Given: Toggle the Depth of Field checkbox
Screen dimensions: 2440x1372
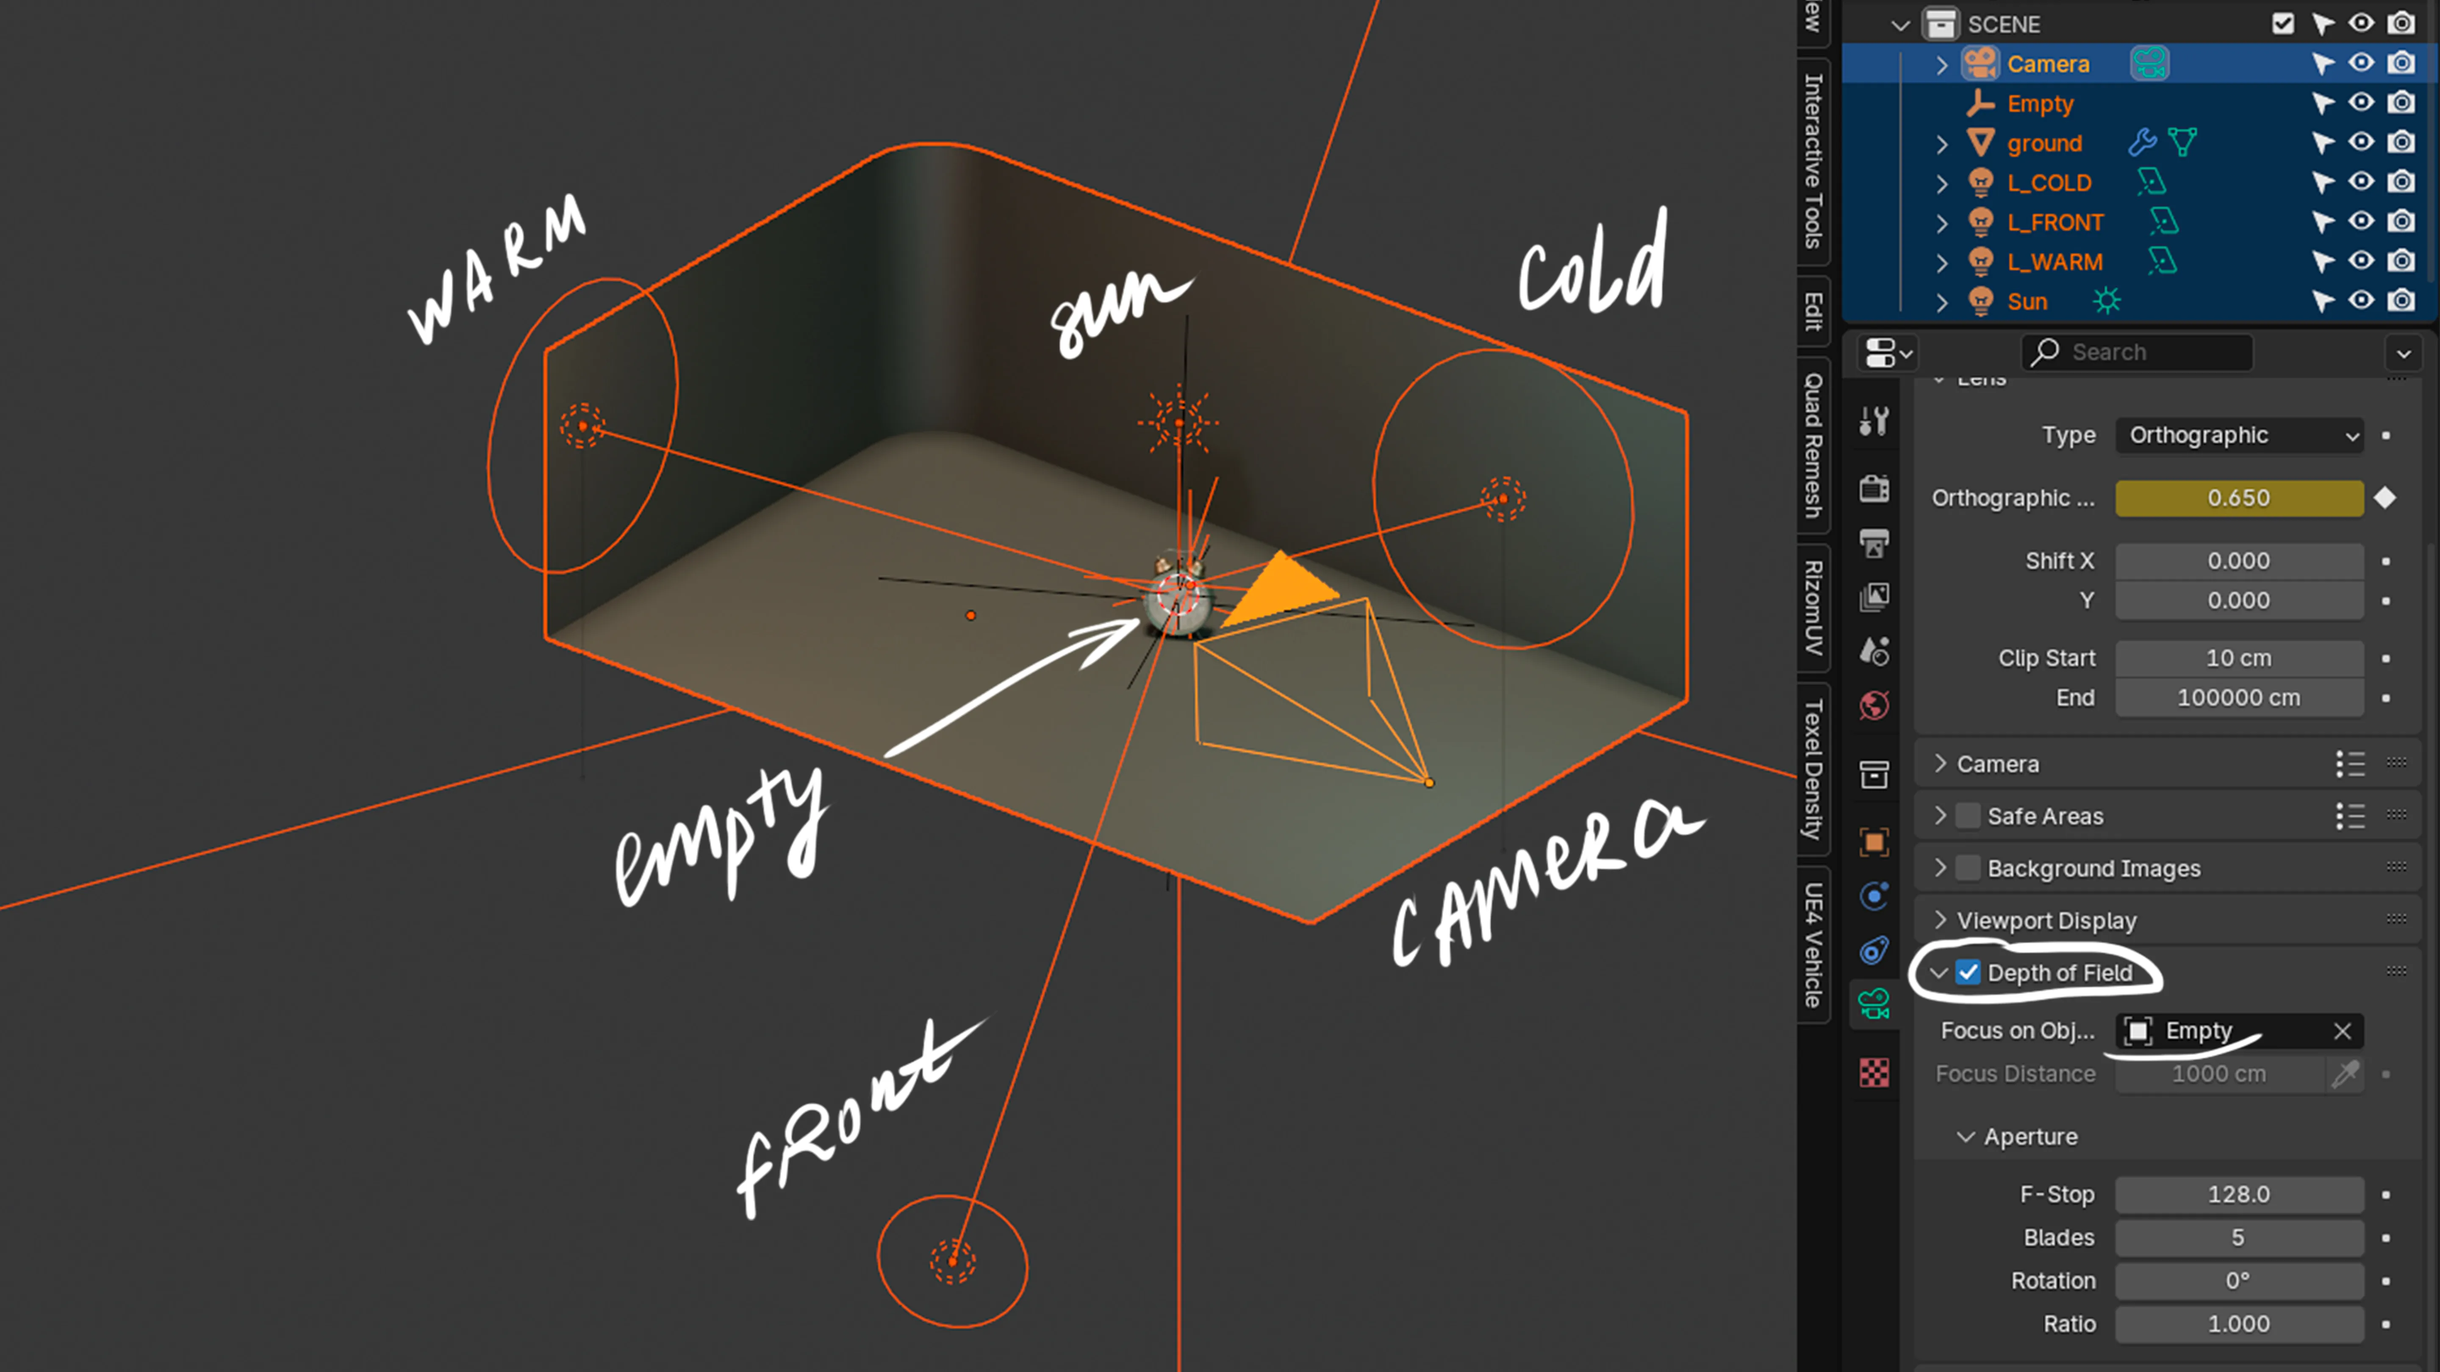Looking at the screenshot, I should click(x=1968, y=972).
